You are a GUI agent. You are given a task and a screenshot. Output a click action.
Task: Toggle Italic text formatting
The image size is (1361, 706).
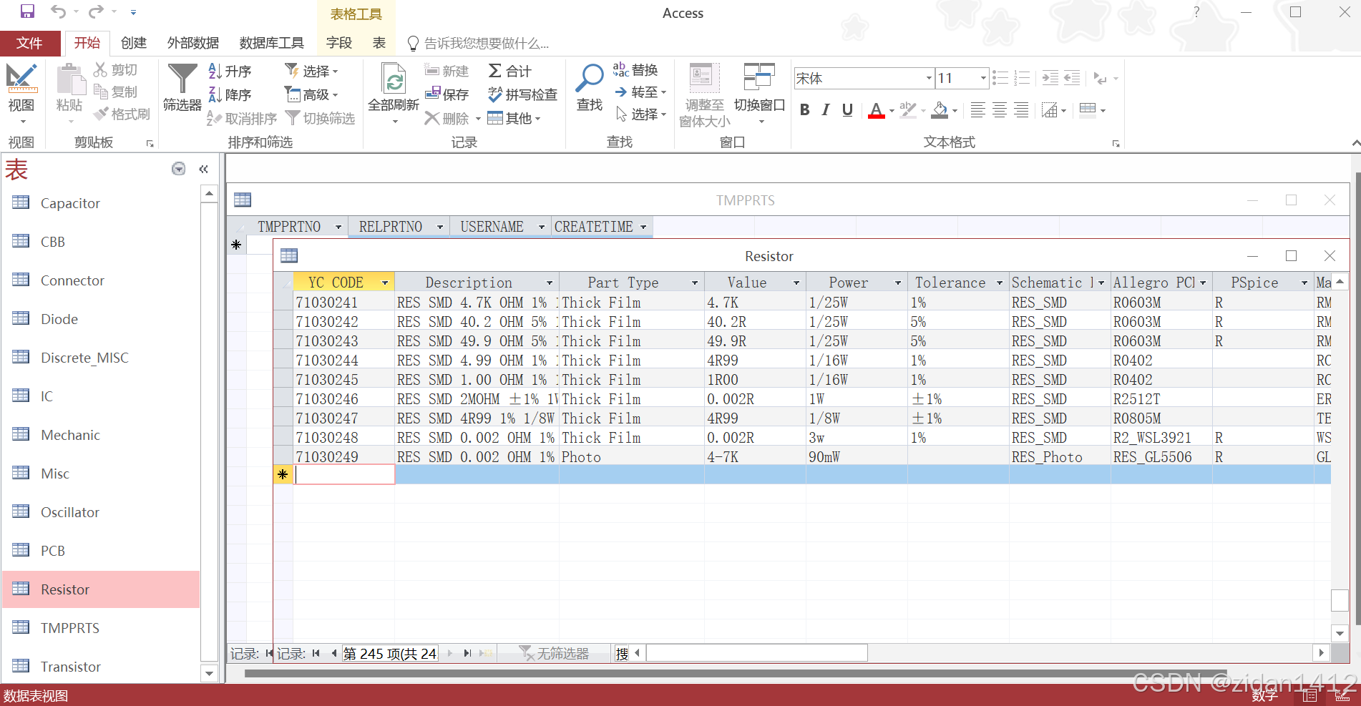[x=826, y=109]
